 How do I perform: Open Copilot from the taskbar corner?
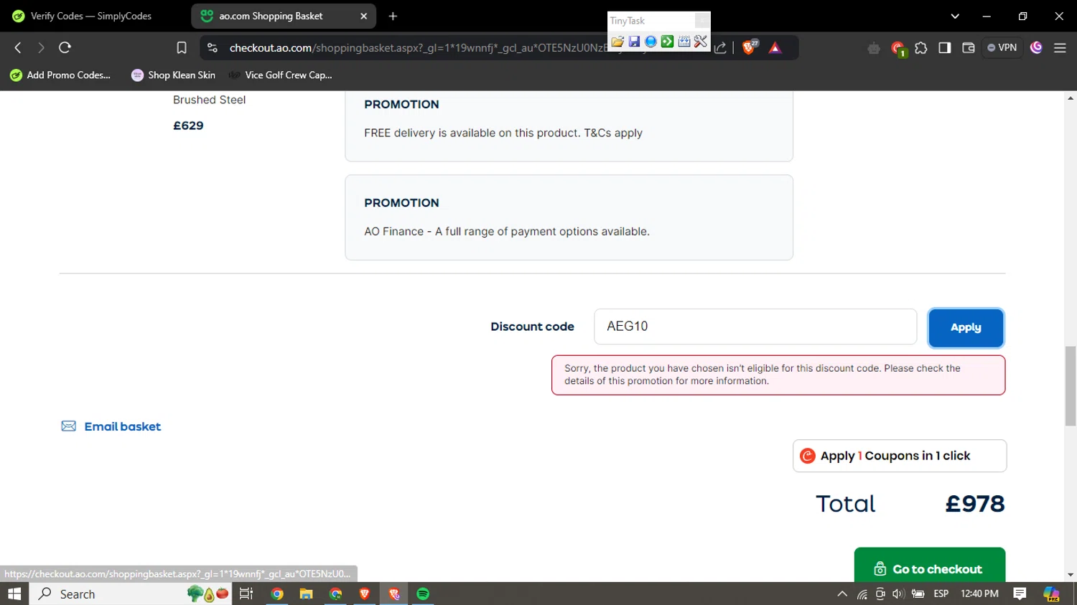point(1052,594)
